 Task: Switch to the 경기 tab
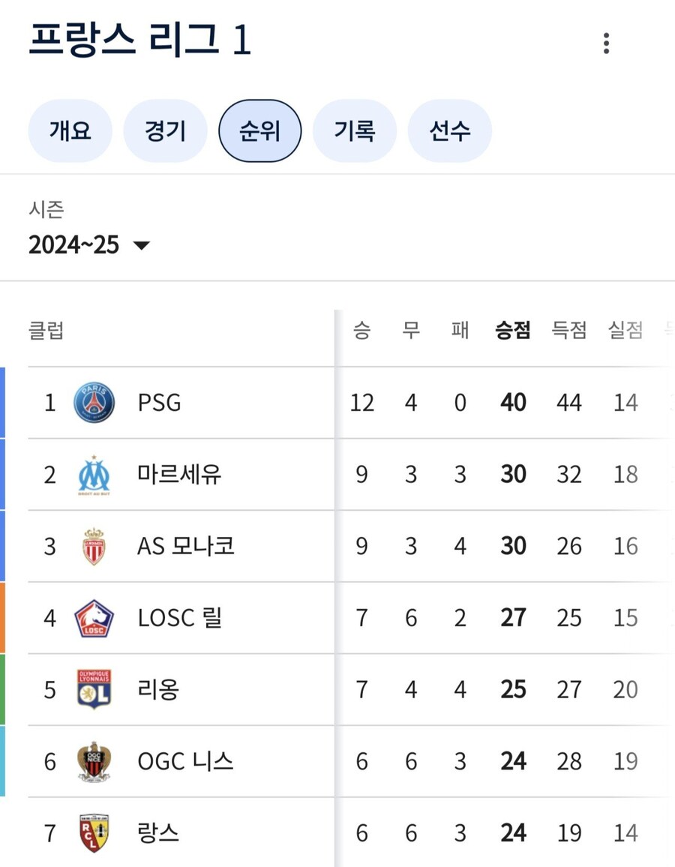(x=165, y=130)
